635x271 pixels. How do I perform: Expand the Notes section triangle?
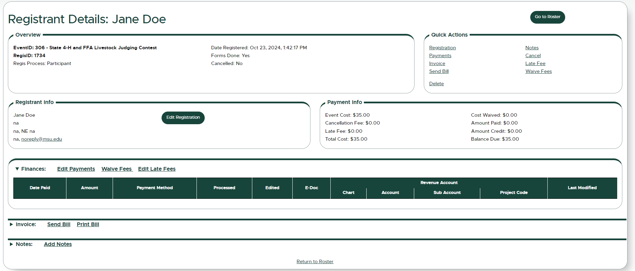coord(11,244)
